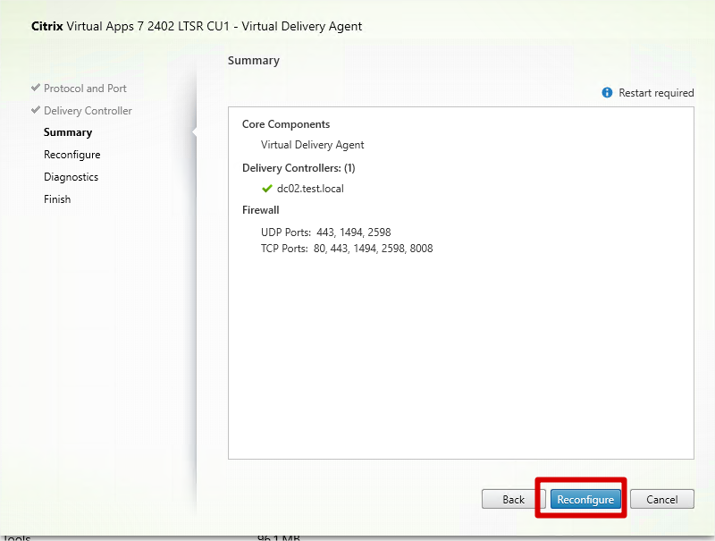The image size is (715, 541).
Task: Click the Delivery Controllers: (1) heading
Action: (x=299, y=168)
